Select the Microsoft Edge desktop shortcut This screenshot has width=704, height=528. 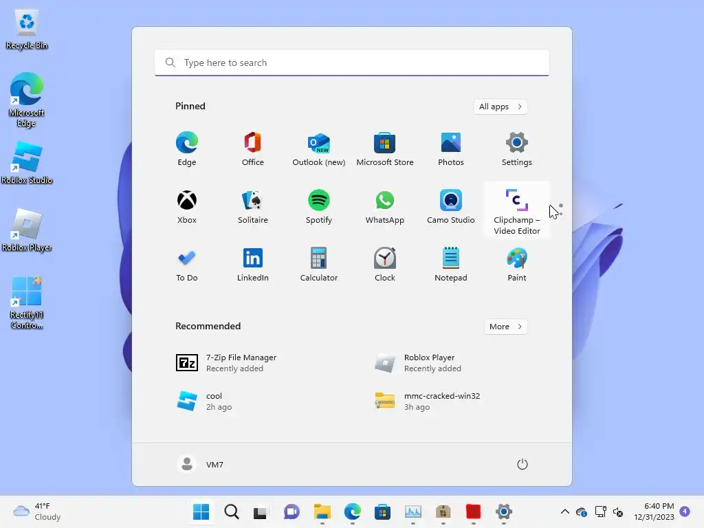[27, 100]
